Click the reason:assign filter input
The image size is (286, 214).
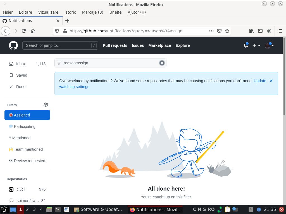click(110, 63)
